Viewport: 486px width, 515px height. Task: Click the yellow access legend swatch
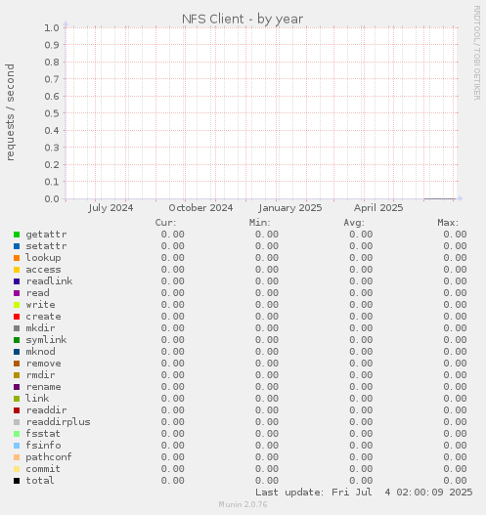(17, 270)
